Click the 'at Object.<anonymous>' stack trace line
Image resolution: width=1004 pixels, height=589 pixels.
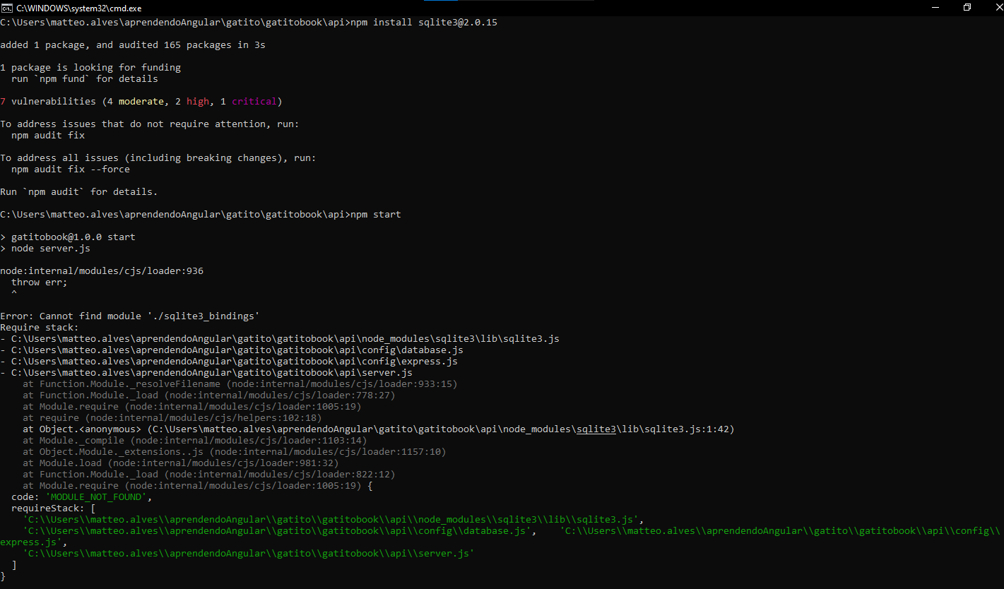[379, 429]
